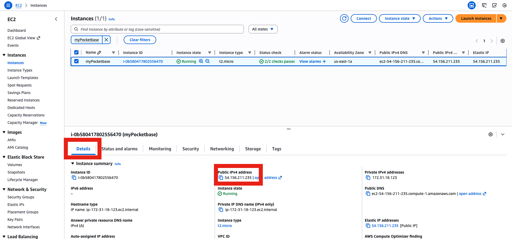Collapse the Instance summary section
The height and width of the screenshot is (239, 512).
point(73,163)
